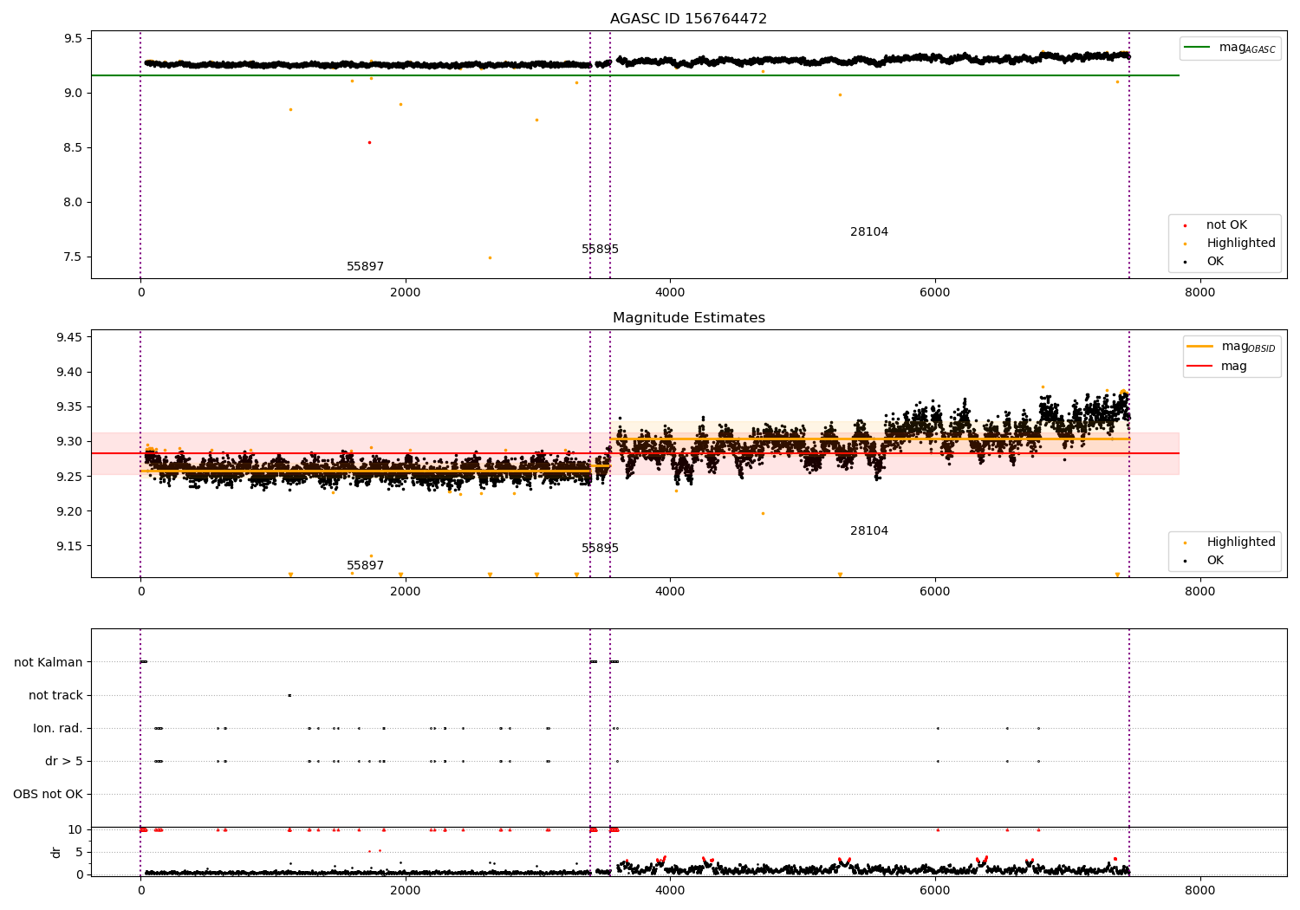
Task: Click the 2000 x-tick under Magnitude Estimates plot
Action: (x=406, y=592)
